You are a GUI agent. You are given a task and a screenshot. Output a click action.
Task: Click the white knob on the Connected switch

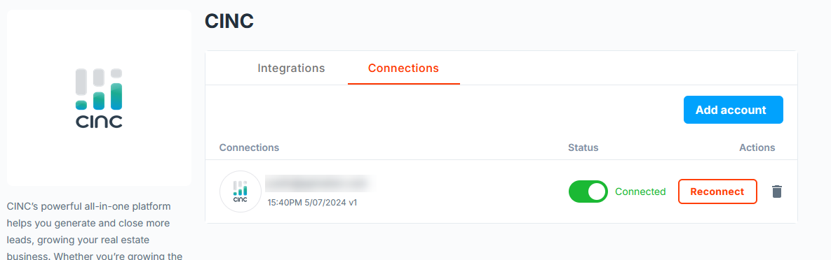[x=597, y=192]
